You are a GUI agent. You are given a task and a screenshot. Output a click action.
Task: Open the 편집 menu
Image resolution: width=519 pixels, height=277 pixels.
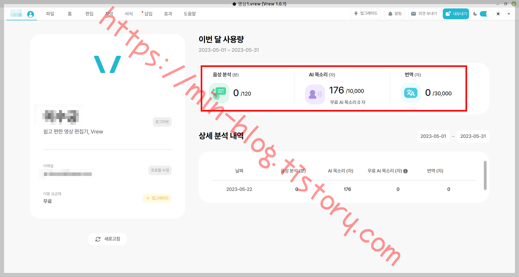tap(89, 14)
